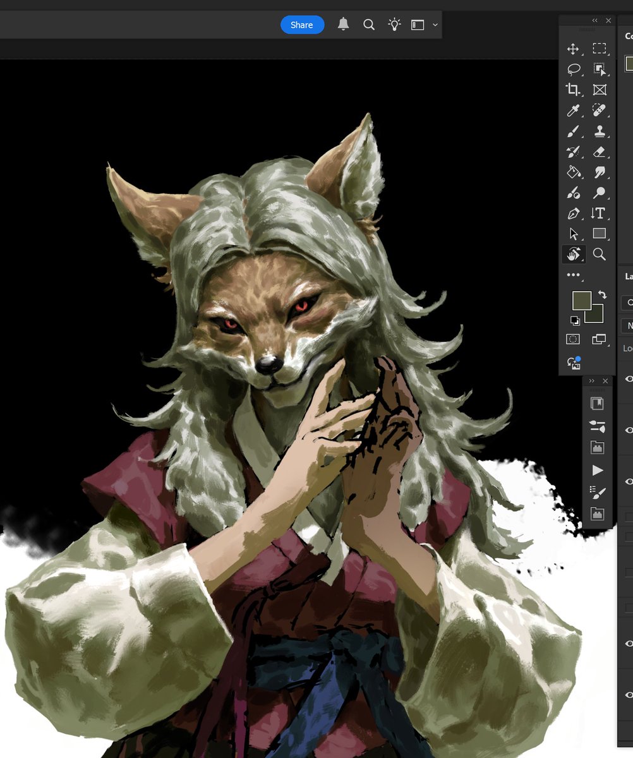Expand the collapsed icon panel dock

coord(592,381)
